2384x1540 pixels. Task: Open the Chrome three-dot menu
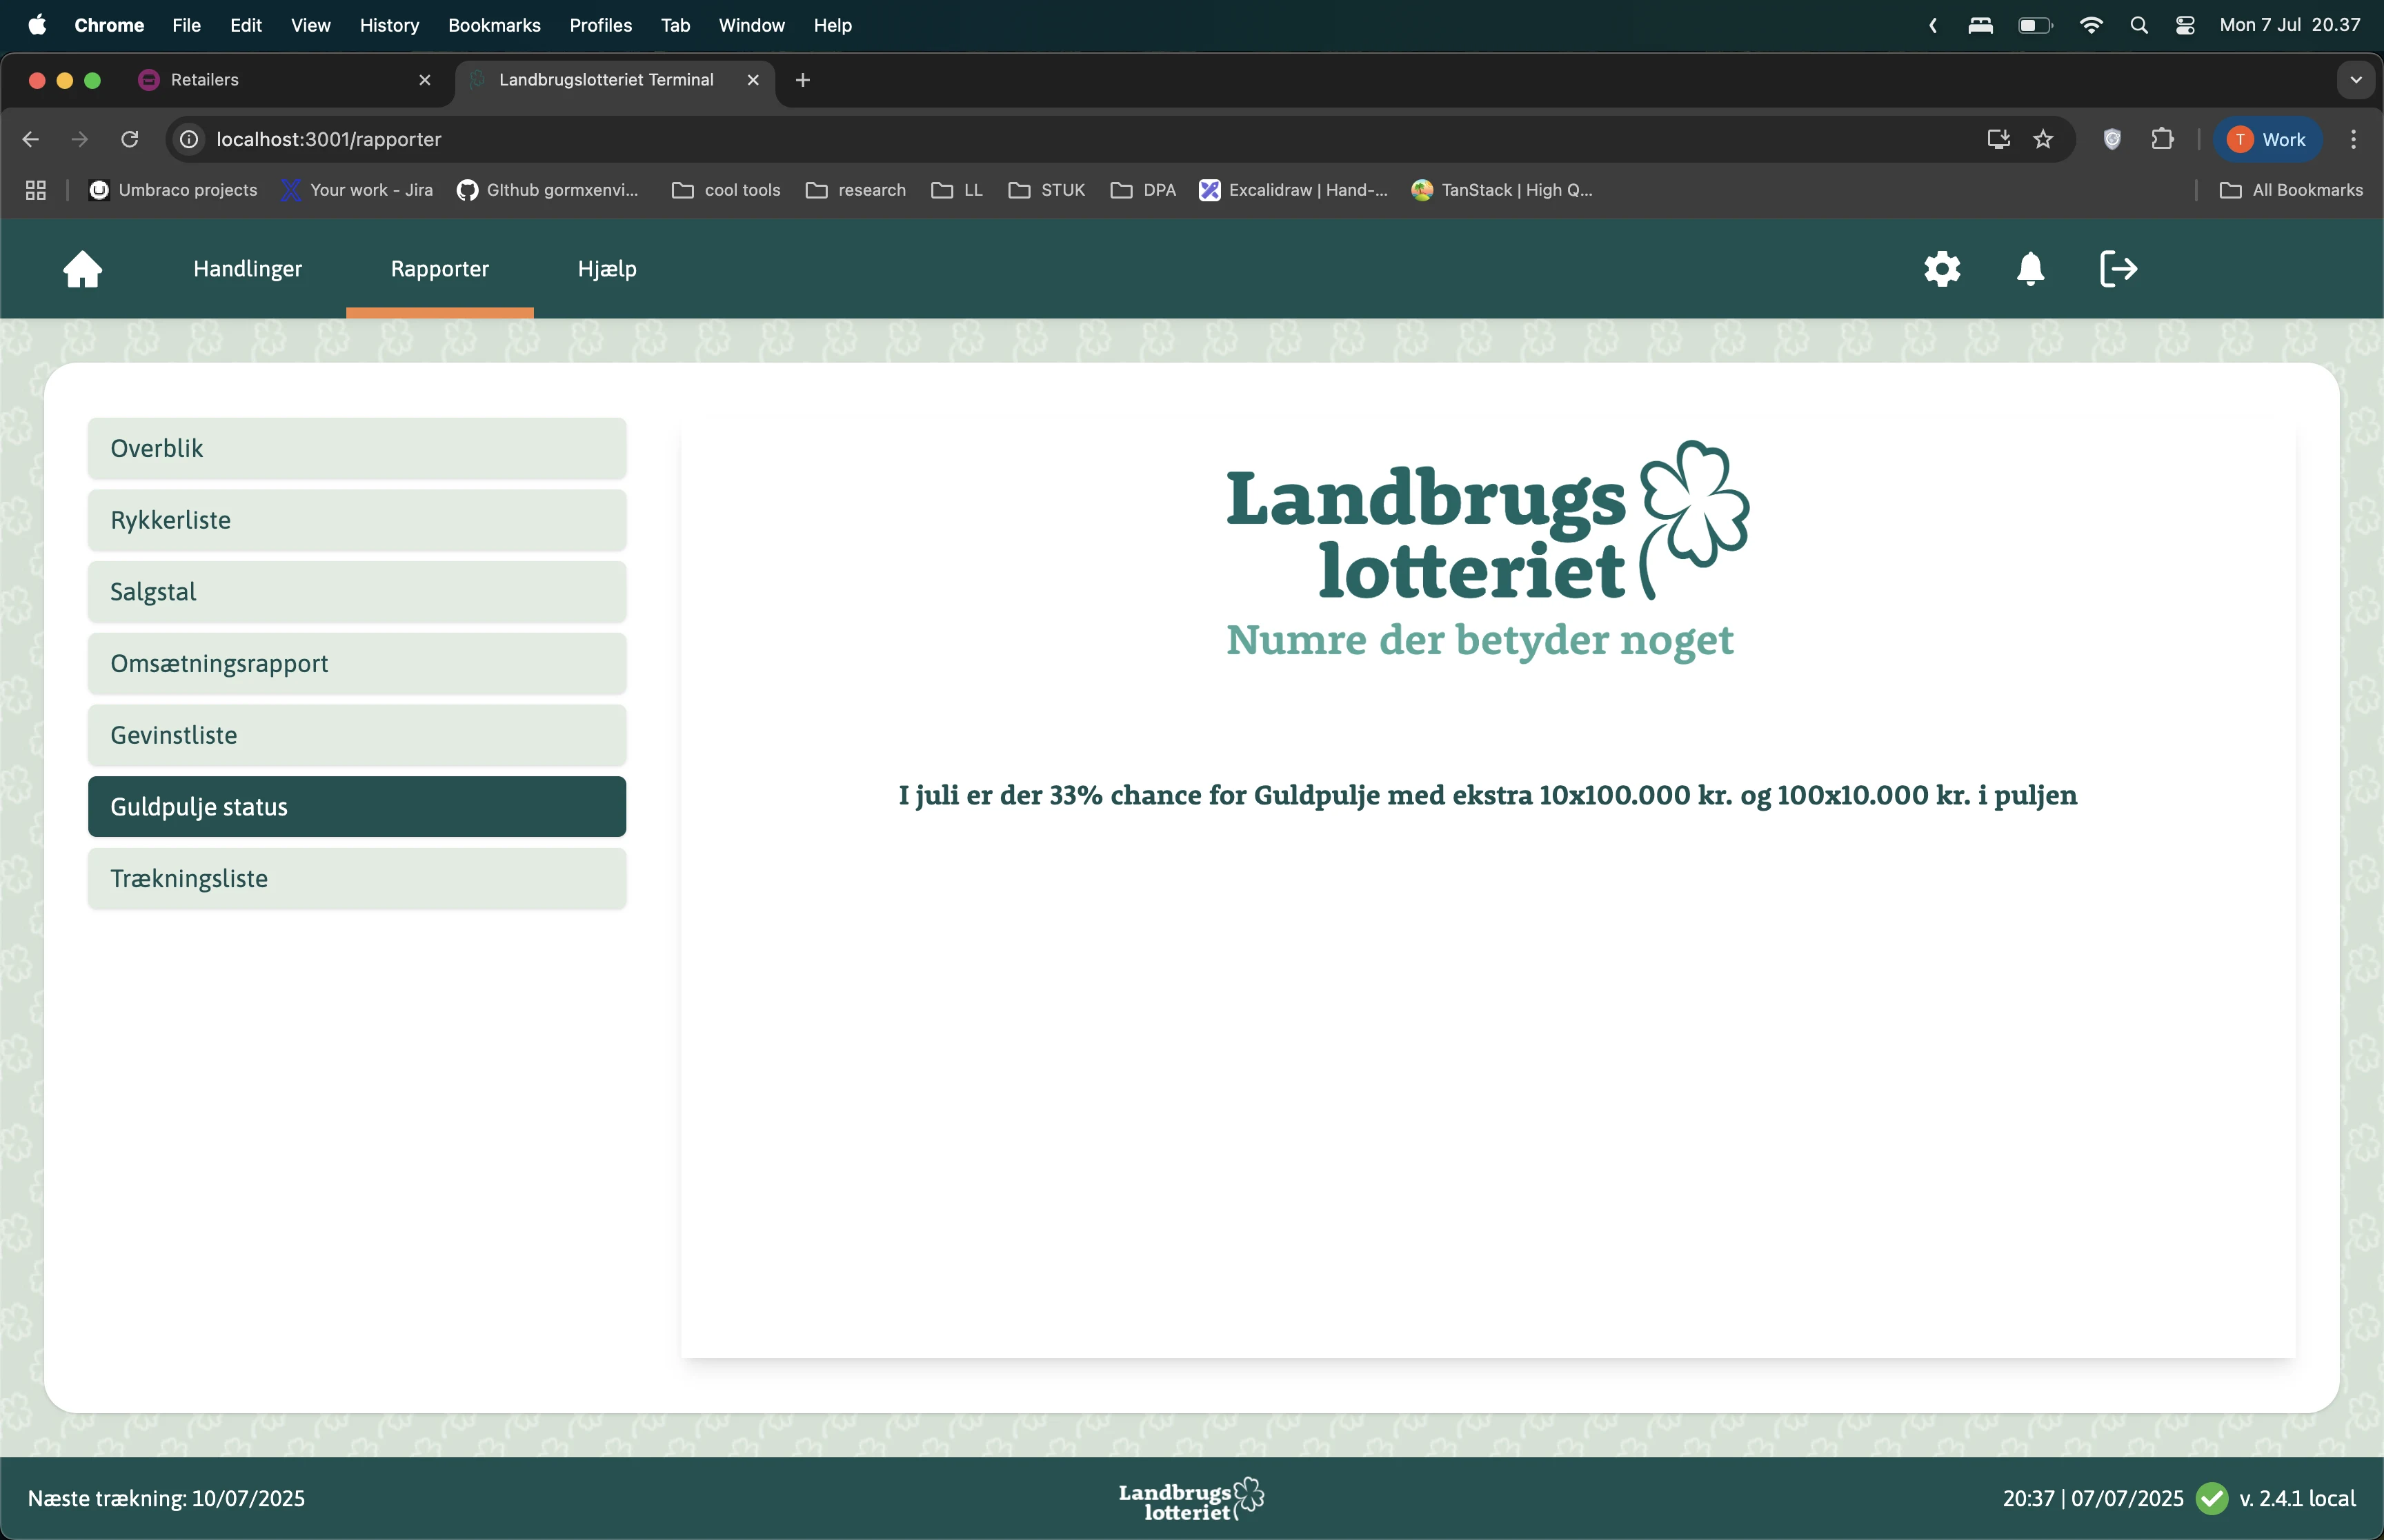[x=2353, y=140]
